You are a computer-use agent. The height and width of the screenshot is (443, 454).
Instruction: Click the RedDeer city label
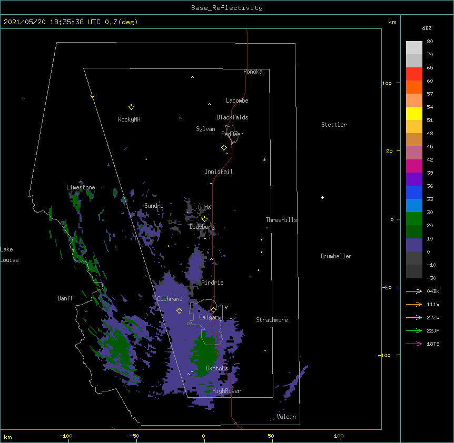232,134
